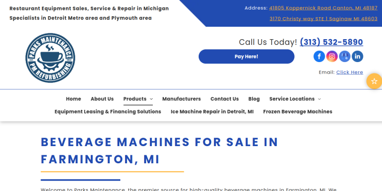Open the Instagram social icon

(332, 56)
